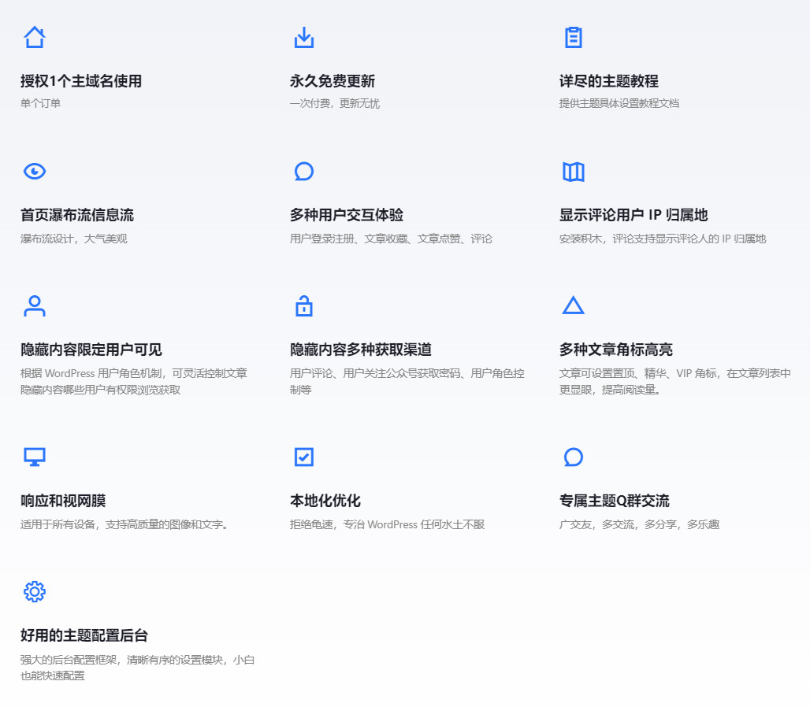Click the chat bubble icon above 多种用户交互体验
810x707 pixels.
pyautogui.click(x=304, y=172)
